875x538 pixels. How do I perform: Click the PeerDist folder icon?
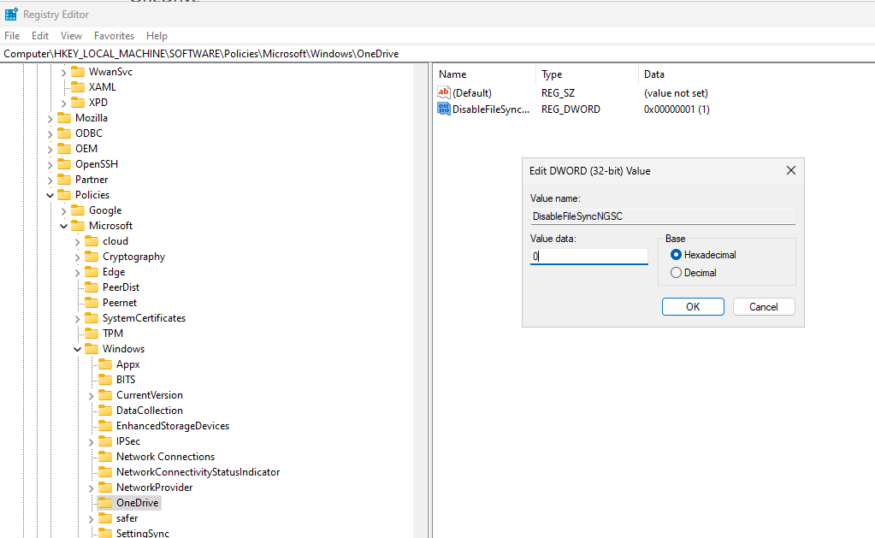pyautogui.click(x=92, y=287)
